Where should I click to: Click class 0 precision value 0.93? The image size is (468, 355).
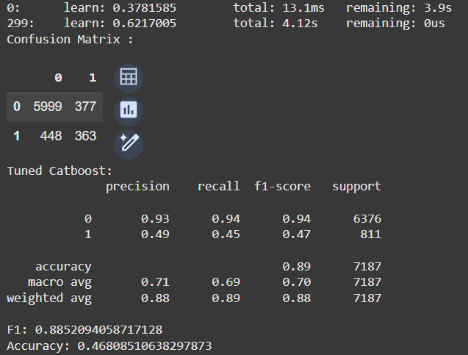(x=155, y=219)
